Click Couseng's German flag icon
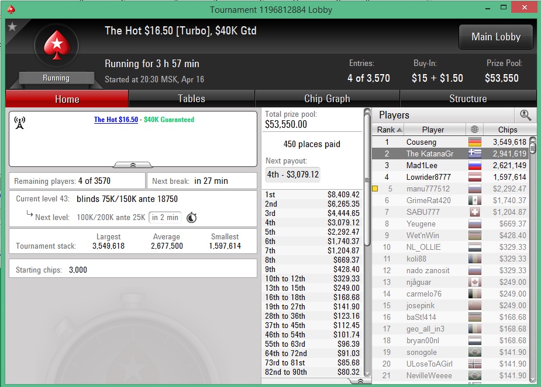Viewport: 541px width, 387px height. tap(475, 142)
